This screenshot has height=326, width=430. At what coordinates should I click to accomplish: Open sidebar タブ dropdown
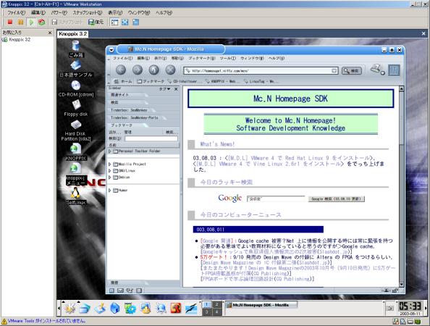(165, 89)
